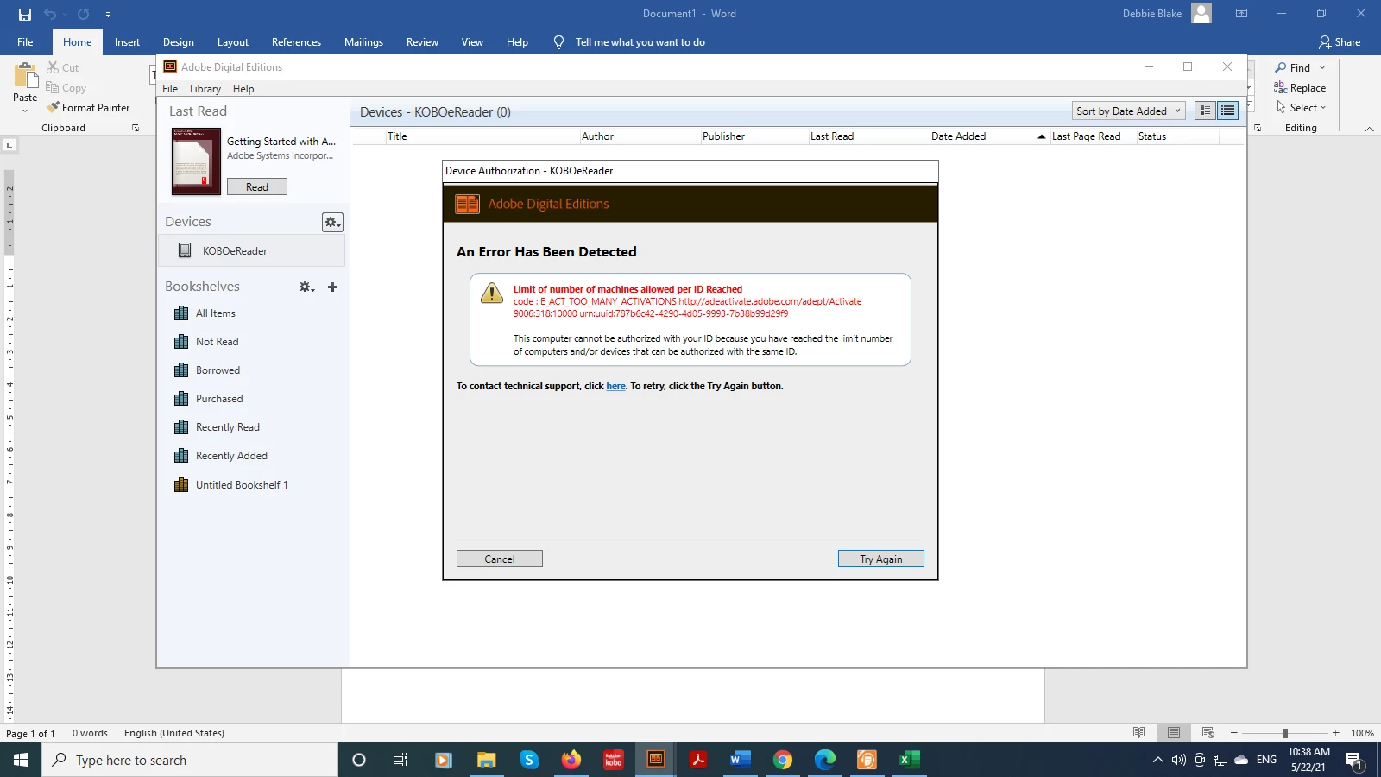The height and width of the screenshot is (777, 1381).
Task: Open the Getting Started book thumbnail
Action: click(197, 161)
